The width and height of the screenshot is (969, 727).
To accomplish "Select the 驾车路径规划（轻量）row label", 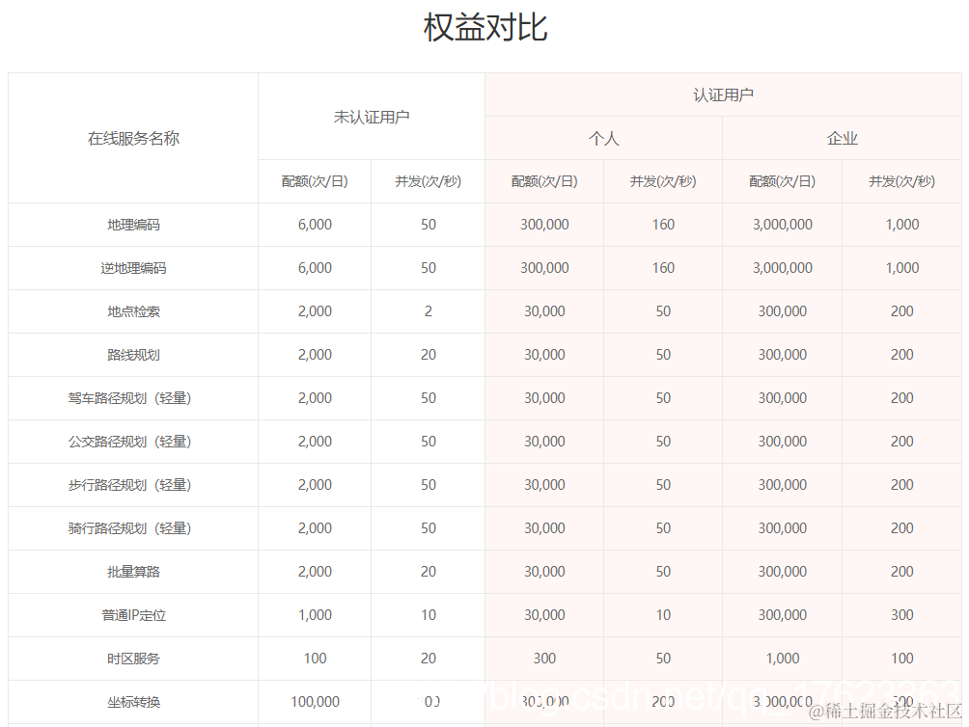I will point(132,397).
